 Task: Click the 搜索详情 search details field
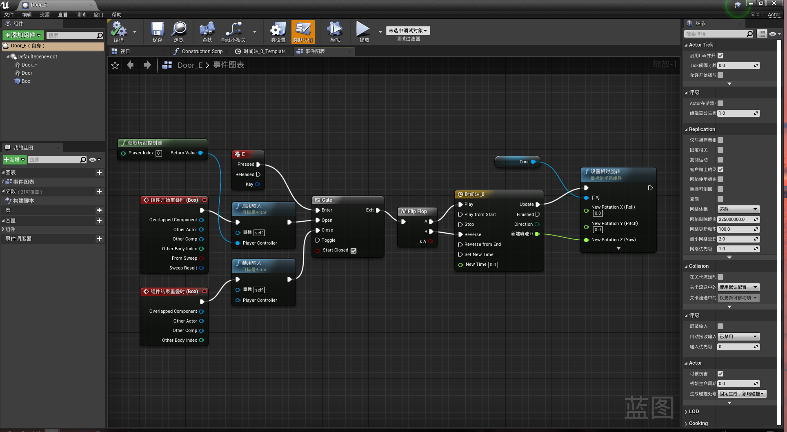[x=716, y=34]
